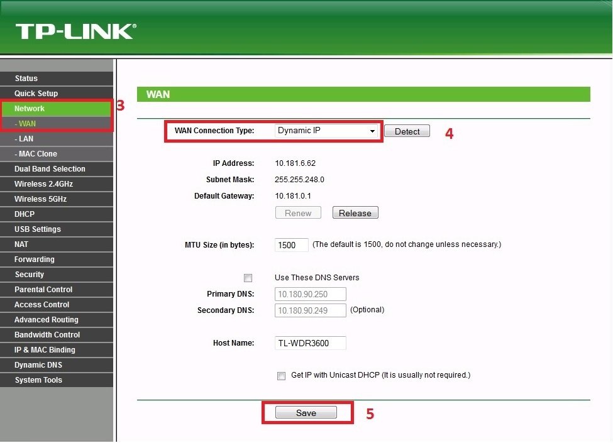Screen dimensions: 613x443
Task: Click the Detect button
Action: 407,131
